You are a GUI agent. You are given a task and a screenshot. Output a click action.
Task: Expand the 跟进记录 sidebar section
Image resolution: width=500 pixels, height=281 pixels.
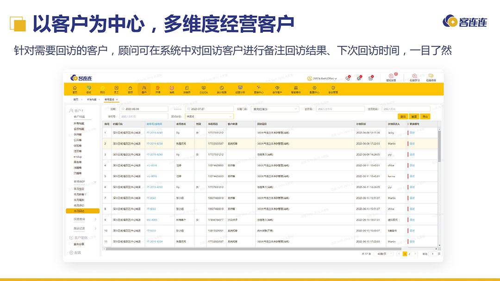(x=95, y=228)
